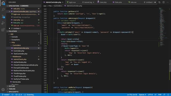Click Ln 175, Col 32 in status bar
The image size is (171, 96).
132,95
